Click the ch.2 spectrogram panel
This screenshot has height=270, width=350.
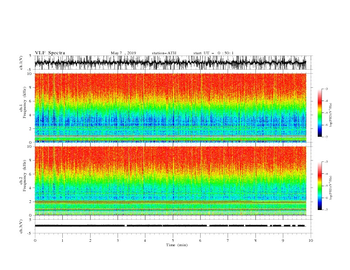[x=171, y=181]
